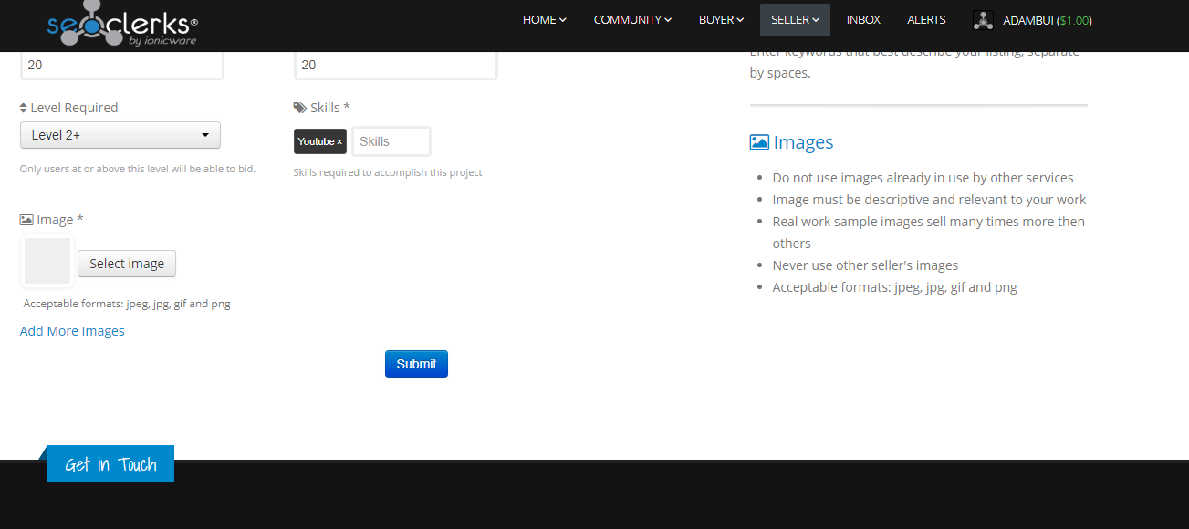
Task: Click the empty image preview thumbnail
Action: click(x=47, y=262)
